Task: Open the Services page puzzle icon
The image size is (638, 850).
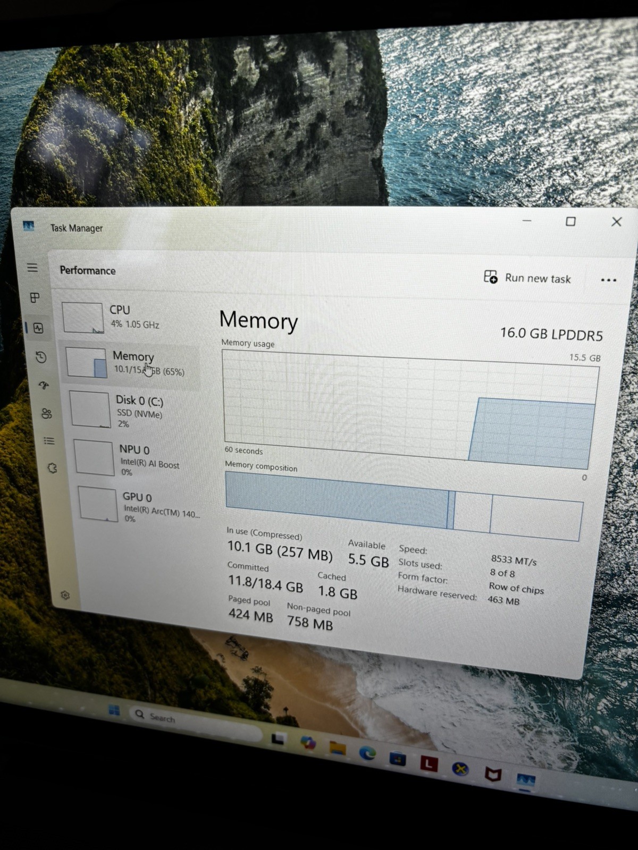Action: 52,467
